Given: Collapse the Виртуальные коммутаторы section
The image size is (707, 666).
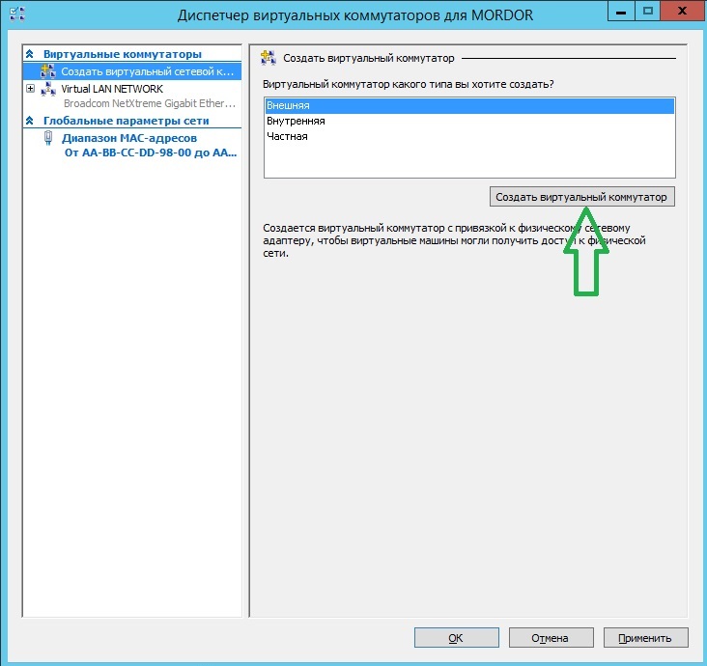Looking at the screenshot, I should 30,55.
